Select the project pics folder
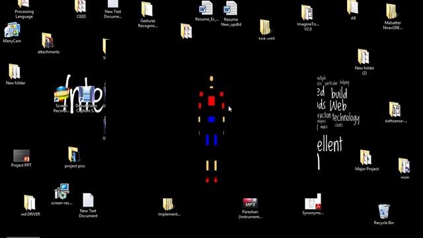This screenshot has width=423, height=238. click(74, 155)
